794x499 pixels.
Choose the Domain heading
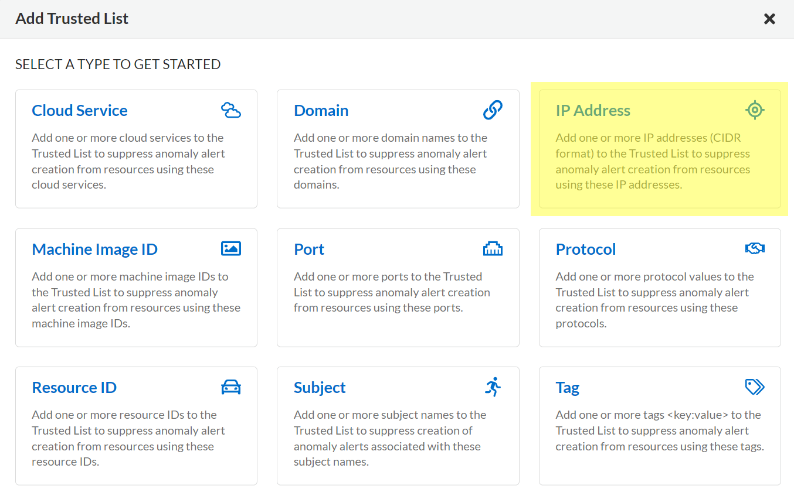[321, 110]
